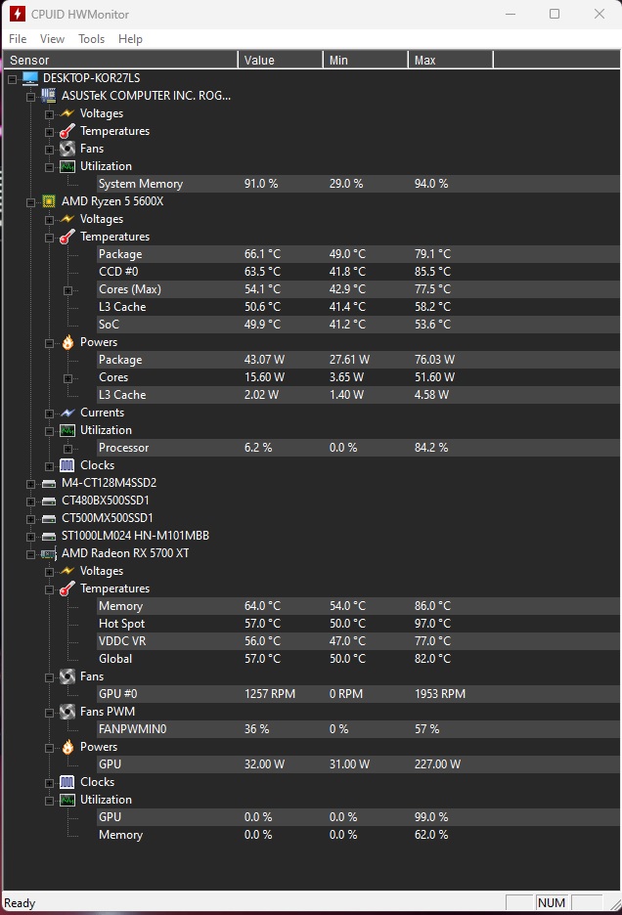Expand the ST1000LM024 HN-M101MBB drive node
Viewport: 622px width, 915px height.
tap(31, 537)
